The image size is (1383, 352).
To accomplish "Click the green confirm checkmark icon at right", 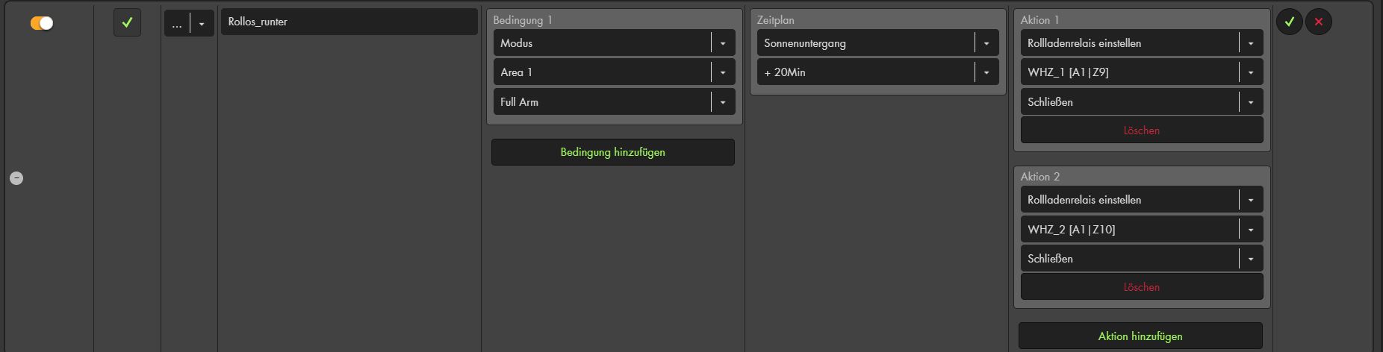I will (x=1289, y=22).
